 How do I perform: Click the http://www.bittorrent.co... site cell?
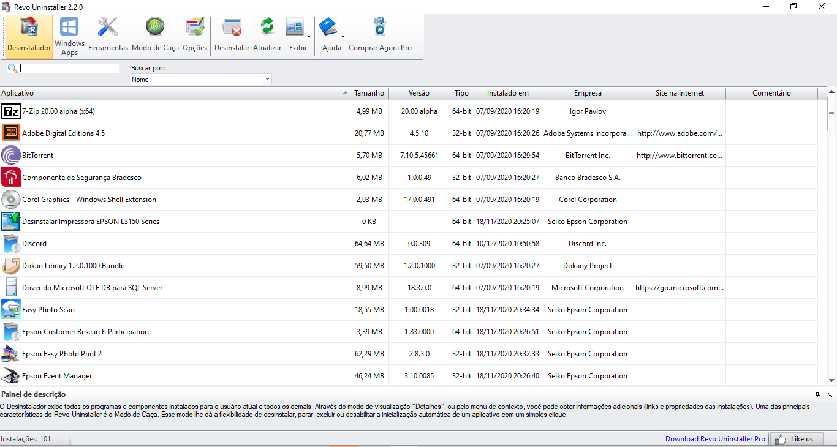680,156
